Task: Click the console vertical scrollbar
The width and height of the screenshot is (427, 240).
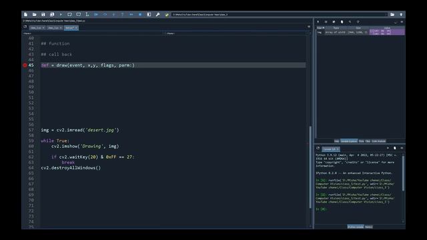Action: (x=403, y=173)
